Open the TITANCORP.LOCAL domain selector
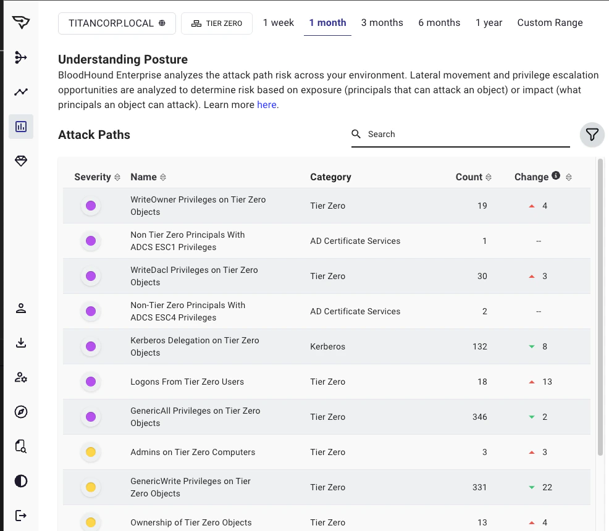 117,23
